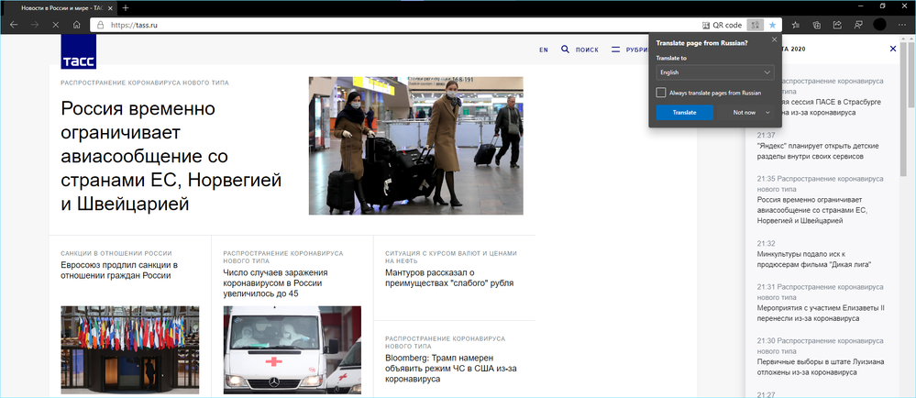This screenshot has width=916, height=398.
Task: Open the EU flags photo
Action: (129, 349)
